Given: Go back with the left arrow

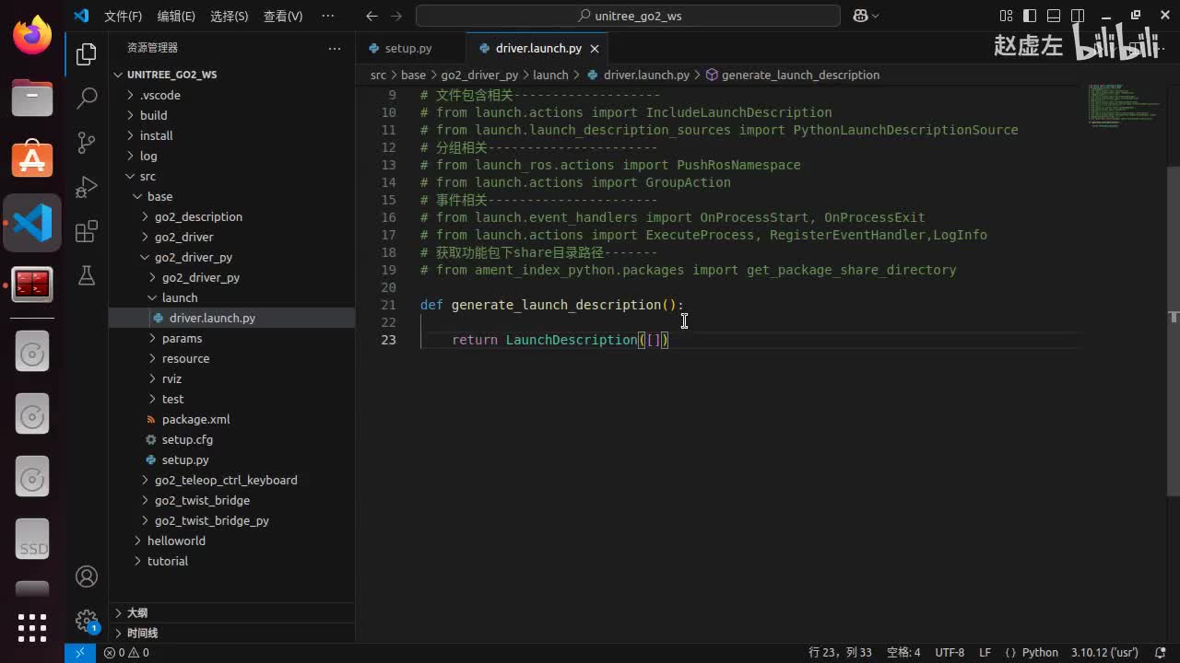Looking at the screenshot, I should point(372,16).
